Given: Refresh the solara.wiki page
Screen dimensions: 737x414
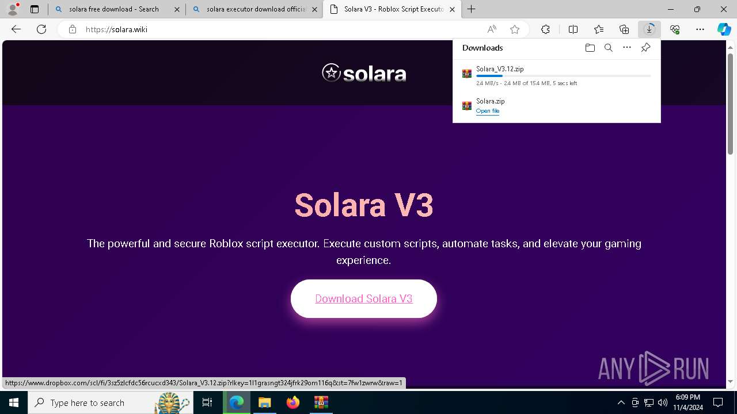Looking at the screenshot, I should click(x=41, y=29).
